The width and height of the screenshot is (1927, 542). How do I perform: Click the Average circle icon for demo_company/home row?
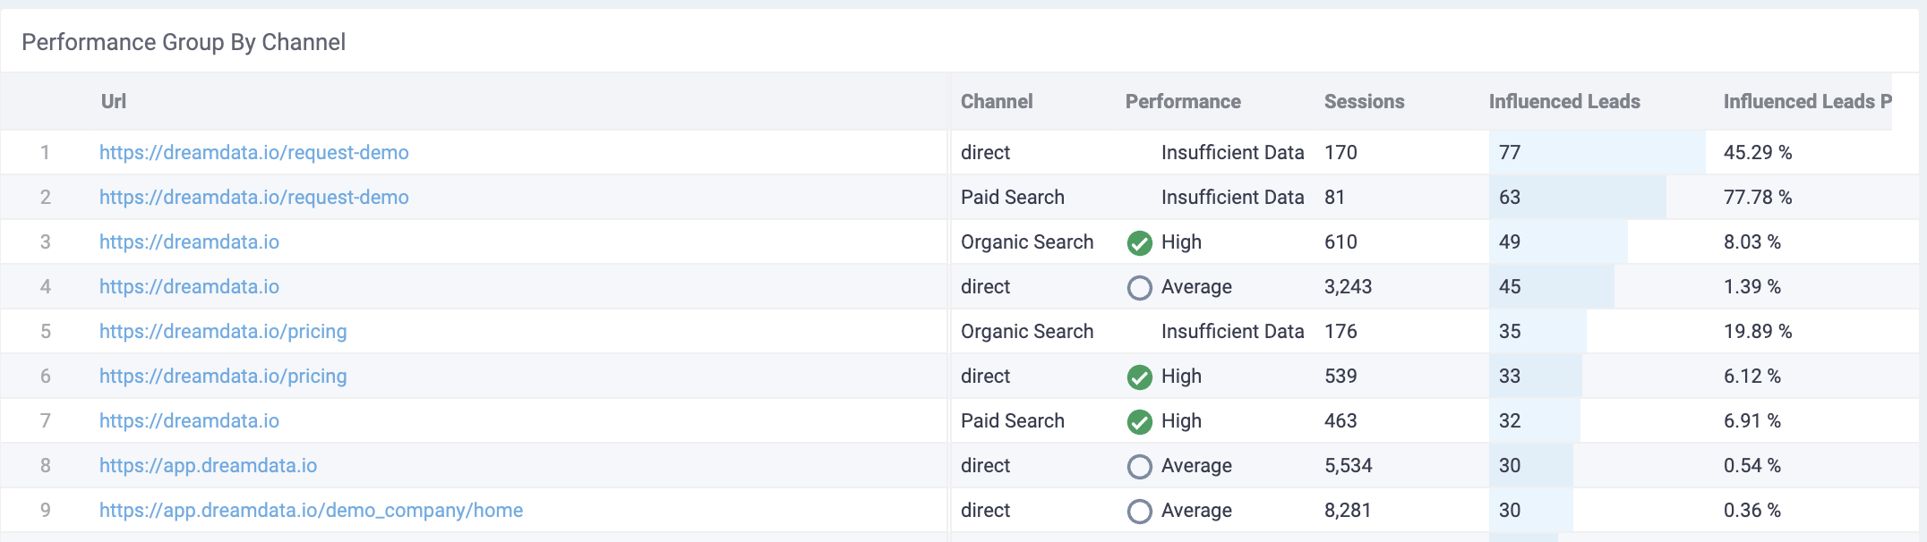point(1139,511)
